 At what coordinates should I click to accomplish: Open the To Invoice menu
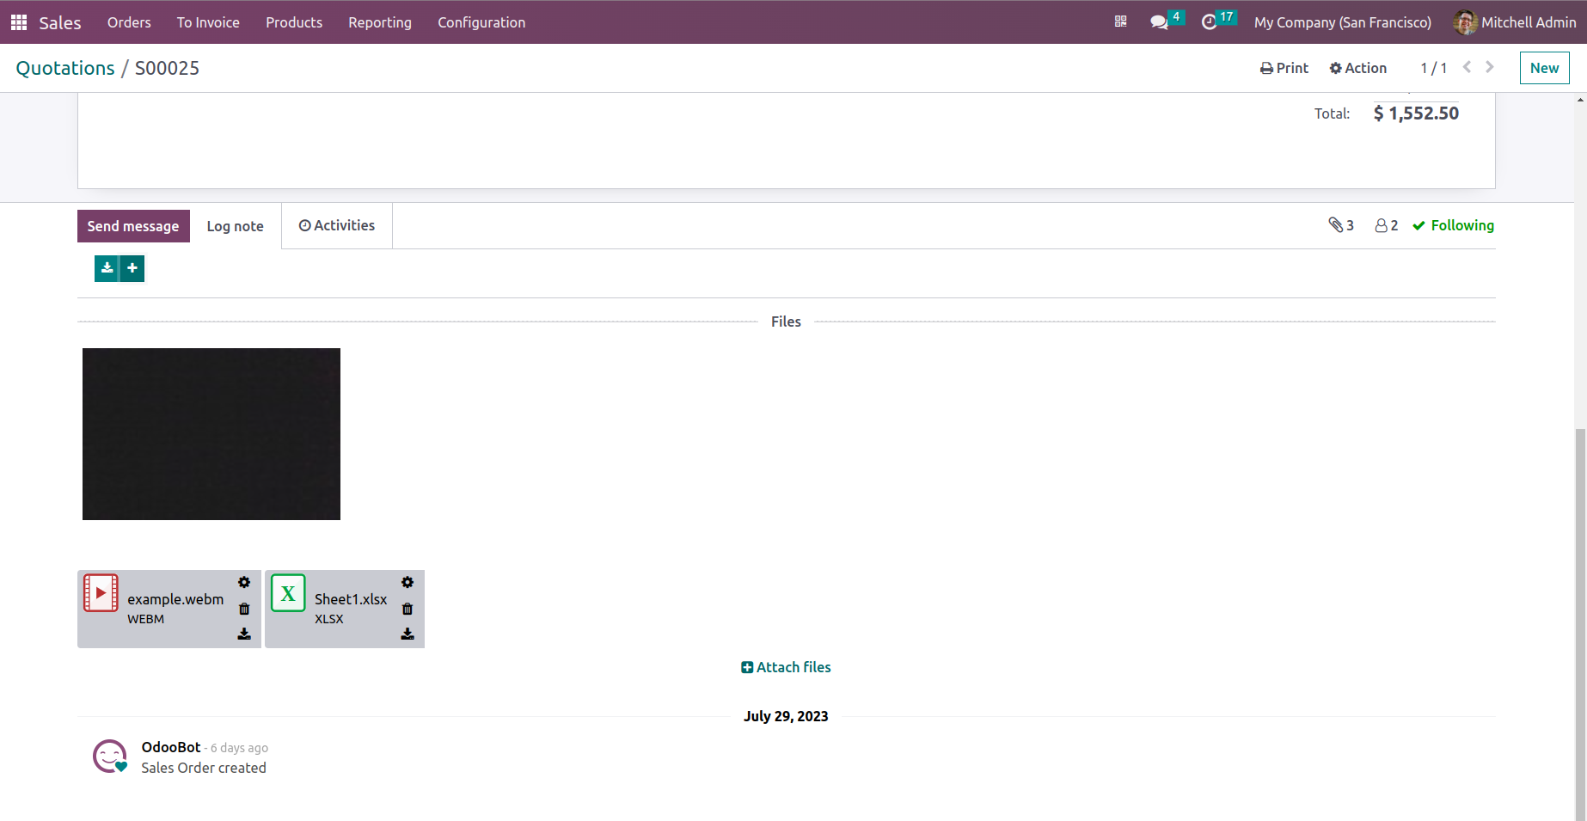208,22
